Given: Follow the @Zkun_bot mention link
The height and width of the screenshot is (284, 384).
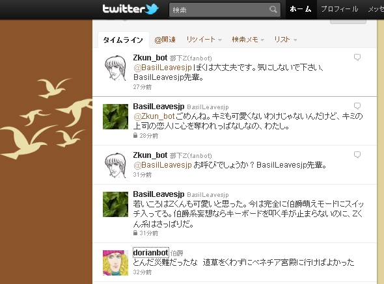Looking at the screenshot, I should [x=154, y=116].
